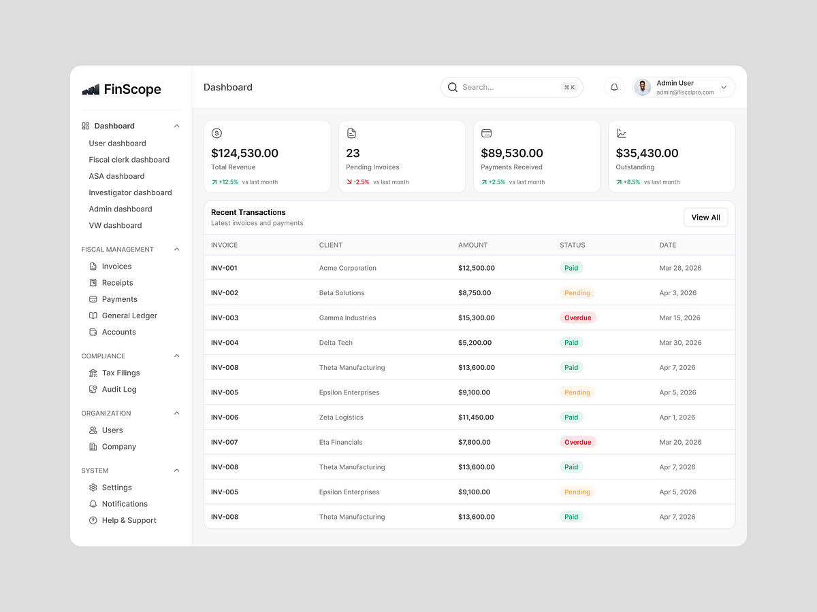Click the Receipts icon in sidebar
The width and height of the screenshot is (817, 612).
pos(93,283)
